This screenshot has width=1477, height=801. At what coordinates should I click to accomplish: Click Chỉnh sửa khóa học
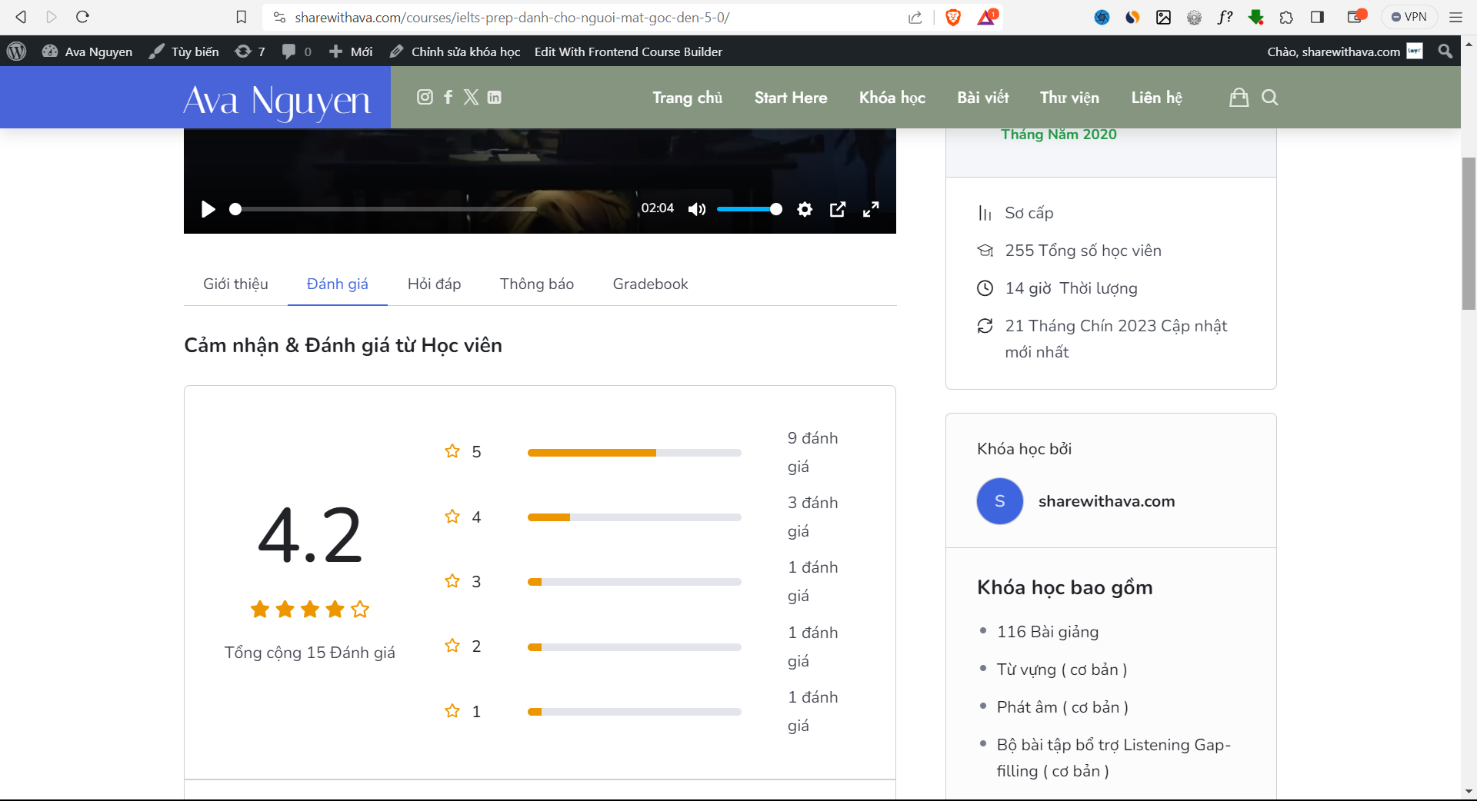455,52
